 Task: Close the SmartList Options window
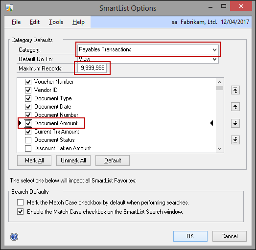(x=241, y=6)
